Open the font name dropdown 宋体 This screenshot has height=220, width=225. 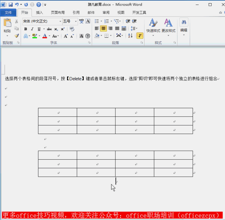(x=60, y=21)
